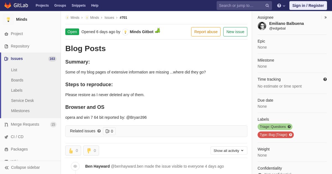Image resolution: width=332 pixels, height=174 pixels.
Task: Click the GitLab fox logo
Action: 8,6
